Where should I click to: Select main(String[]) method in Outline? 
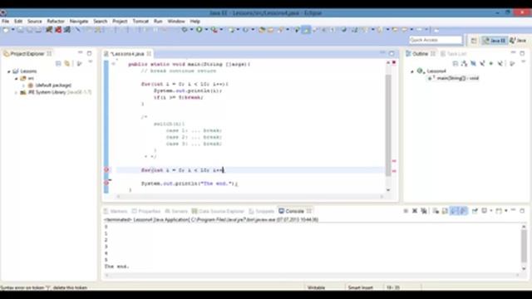point(453,78)
